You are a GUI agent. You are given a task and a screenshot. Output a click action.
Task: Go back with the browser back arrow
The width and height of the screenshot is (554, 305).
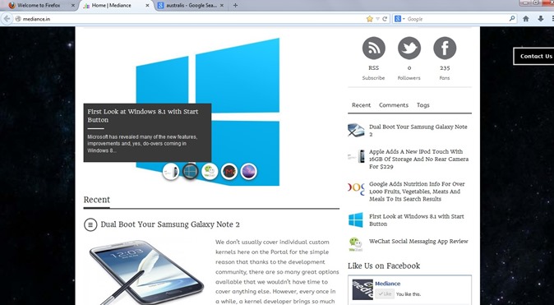point(7,19)
